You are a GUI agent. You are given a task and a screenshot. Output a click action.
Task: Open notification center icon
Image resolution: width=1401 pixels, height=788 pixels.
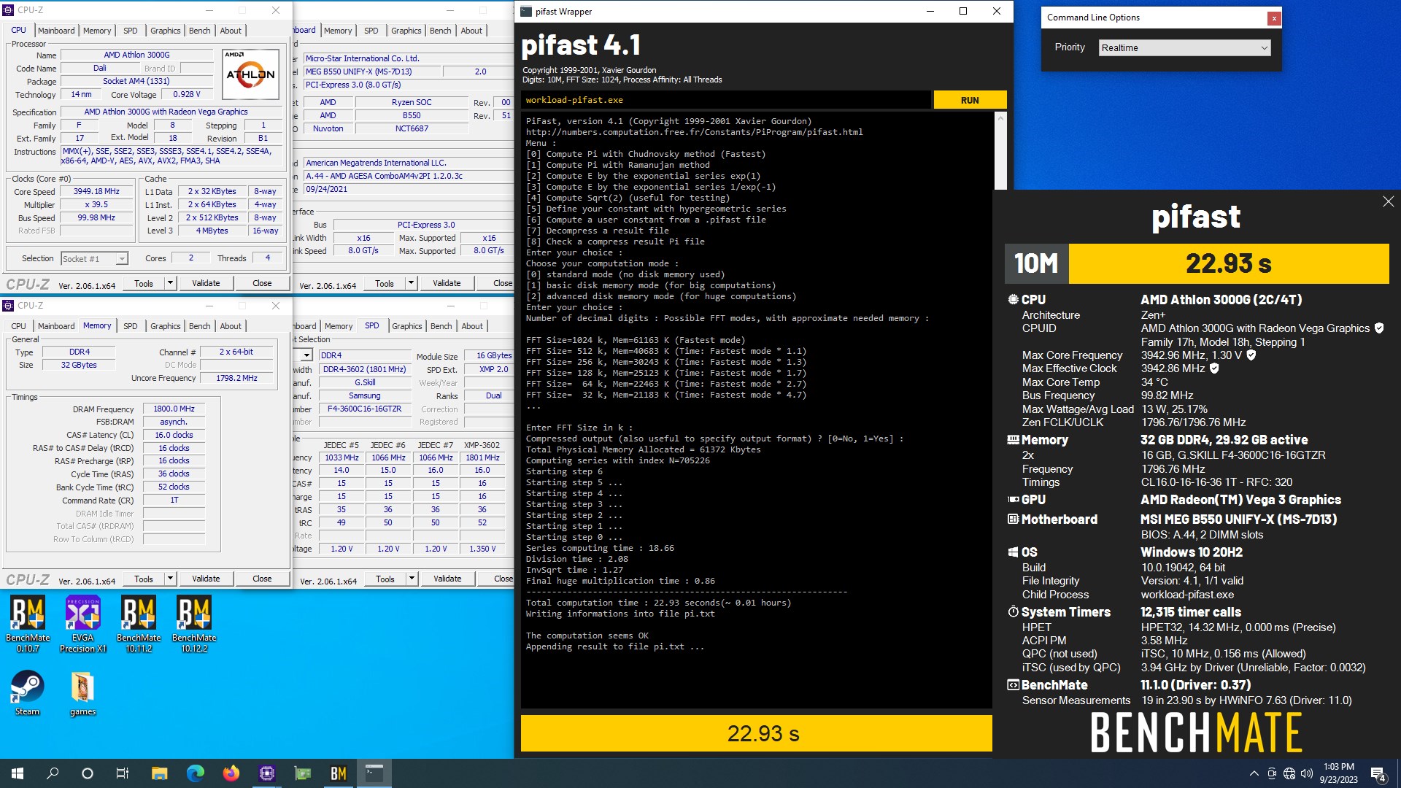click(x=1378, y=774)
